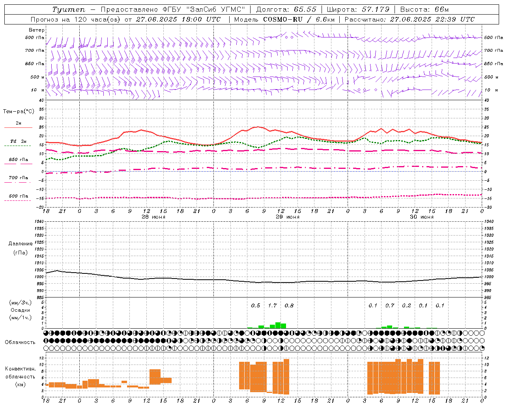Screen dimensions: 505x404
Task: Click the 'Конвективн.' convective cloud label
Action: tap(21, 369)
